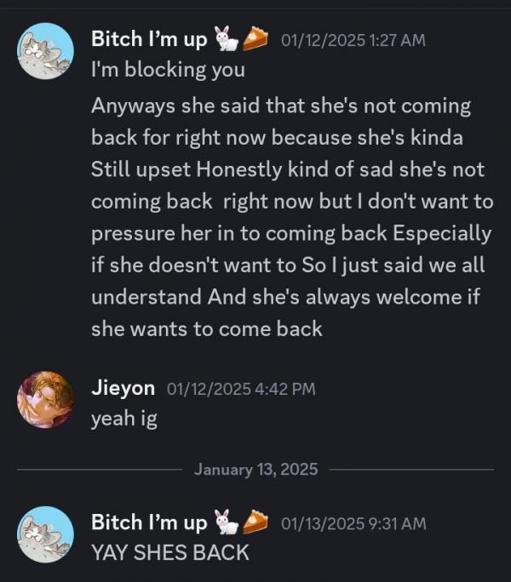
Task: Click the 01/12/2025 1:27 AM timestamp
Action: tap(353, 40)
